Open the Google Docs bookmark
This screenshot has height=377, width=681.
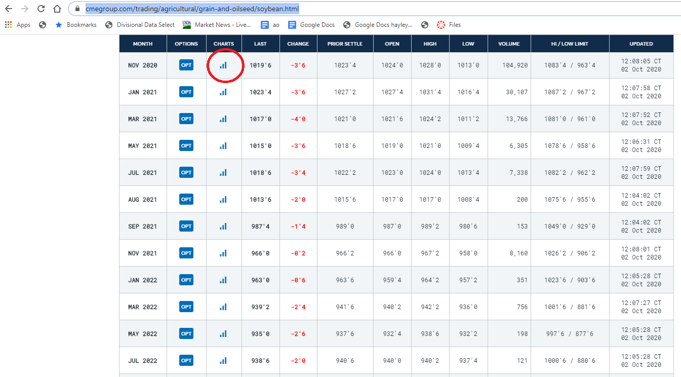311,25
